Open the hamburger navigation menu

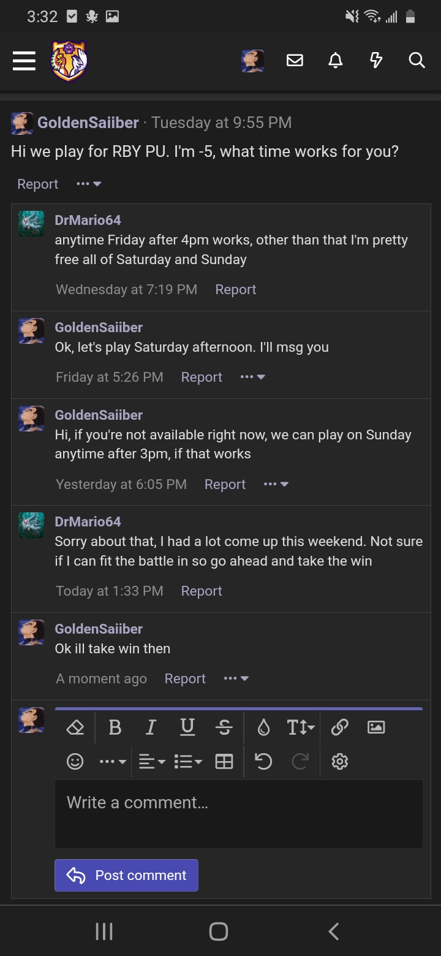(24, 61)
